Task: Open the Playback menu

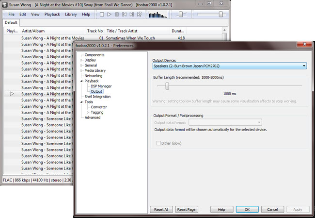Action: coord(52,14)
